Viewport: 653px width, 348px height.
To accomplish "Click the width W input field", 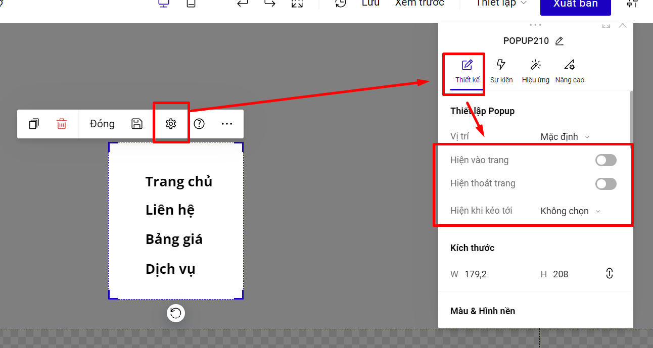I will pyautogui.click(x=485, y=274).
